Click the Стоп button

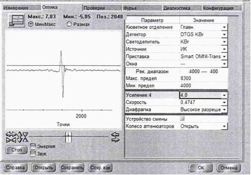[x=16, y=150]
